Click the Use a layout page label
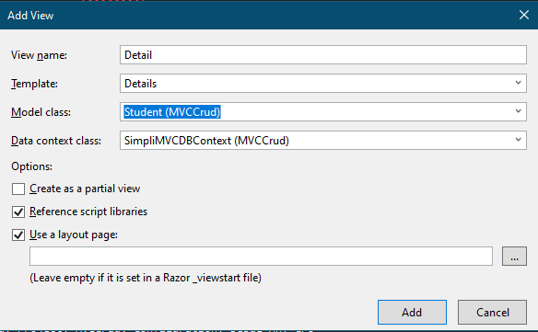The image size is (538, 332). (74, 235)
